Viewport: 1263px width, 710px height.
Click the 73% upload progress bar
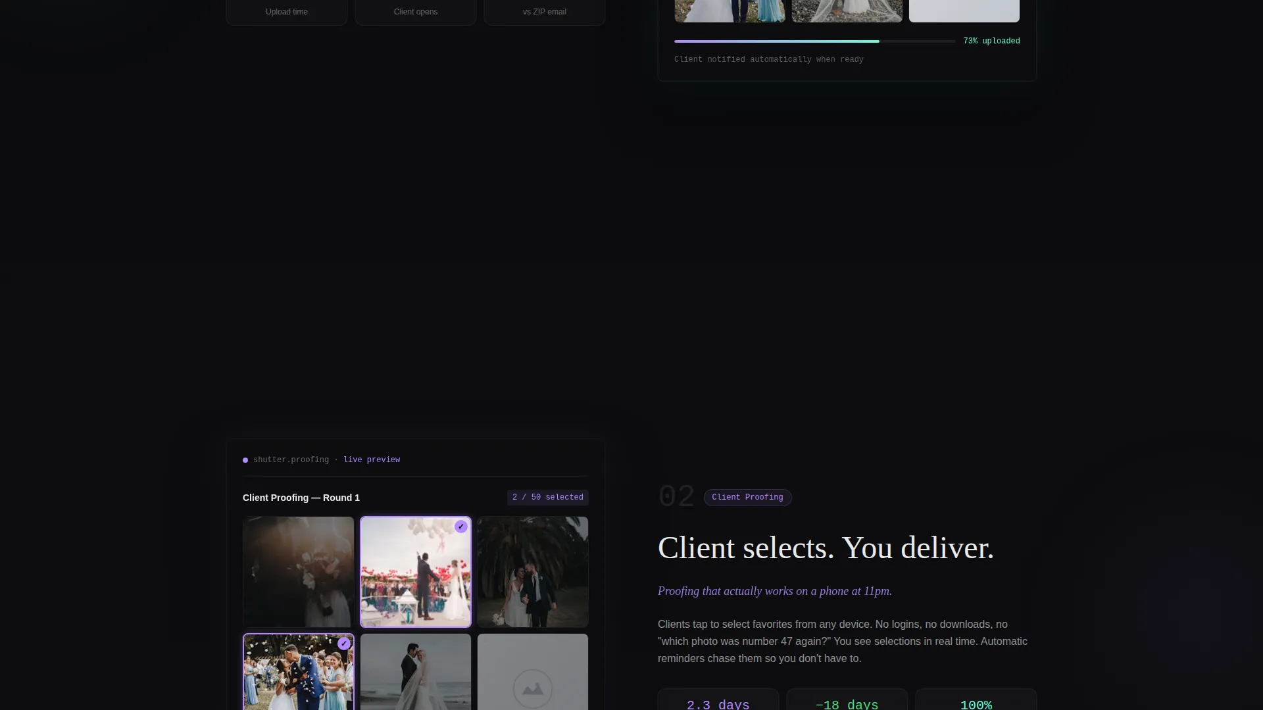point(814,41)
